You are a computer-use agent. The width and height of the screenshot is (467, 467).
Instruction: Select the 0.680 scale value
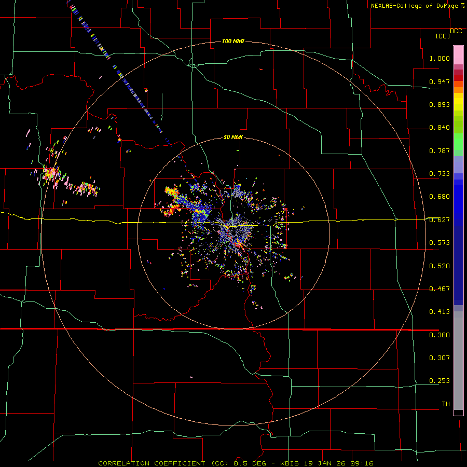tap(439, 197)
